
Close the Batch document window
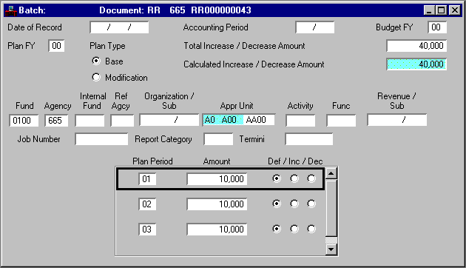[455, 10]
